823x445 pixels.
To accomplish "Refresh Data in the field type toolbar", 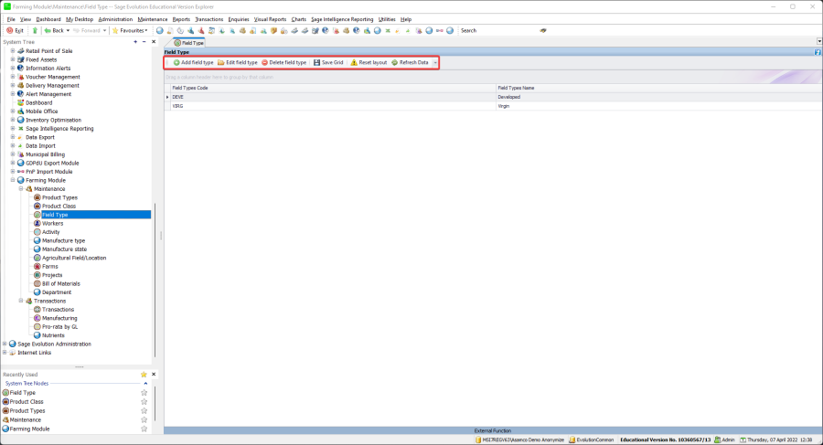I will (410, 62).
